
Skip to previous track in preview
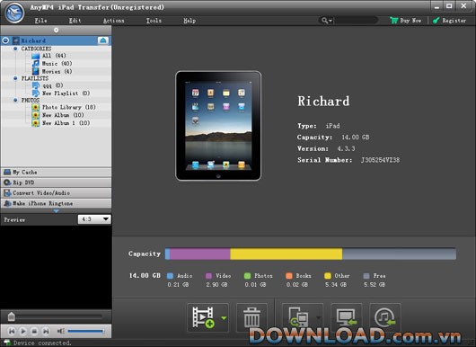click(12, 331)
